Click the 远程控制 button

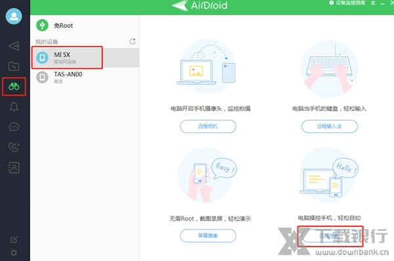click(x=330, y=235)
